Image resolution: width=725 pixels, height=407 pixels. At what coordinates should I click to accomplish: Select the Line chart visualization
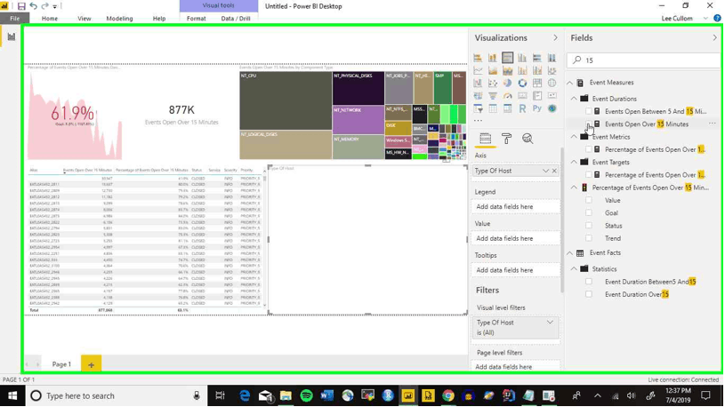tap(478, 71)
